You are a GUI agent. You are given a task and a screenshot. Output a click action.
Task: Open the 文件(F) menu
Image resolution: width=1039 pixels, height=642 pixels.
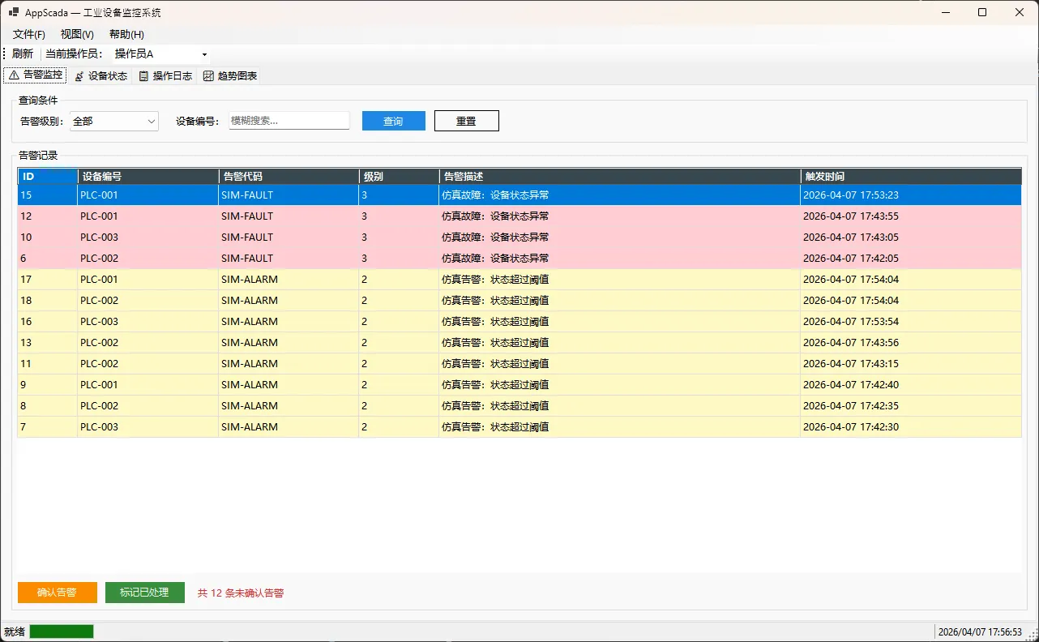tap(29, 34)
